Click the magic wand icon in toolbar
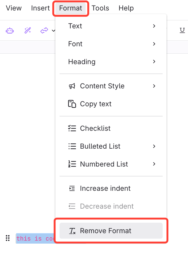The height and width of the screenshot is (256, 188). (x=28, y=31)
